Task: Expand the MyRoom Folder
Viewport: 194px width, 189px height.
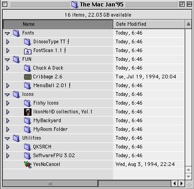Action: click(8, 130)
